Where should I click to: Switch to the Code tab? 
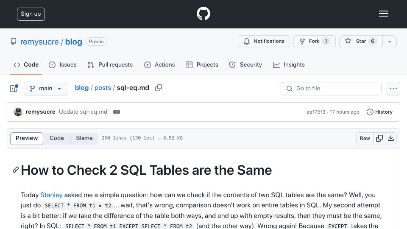pos(26,64)
